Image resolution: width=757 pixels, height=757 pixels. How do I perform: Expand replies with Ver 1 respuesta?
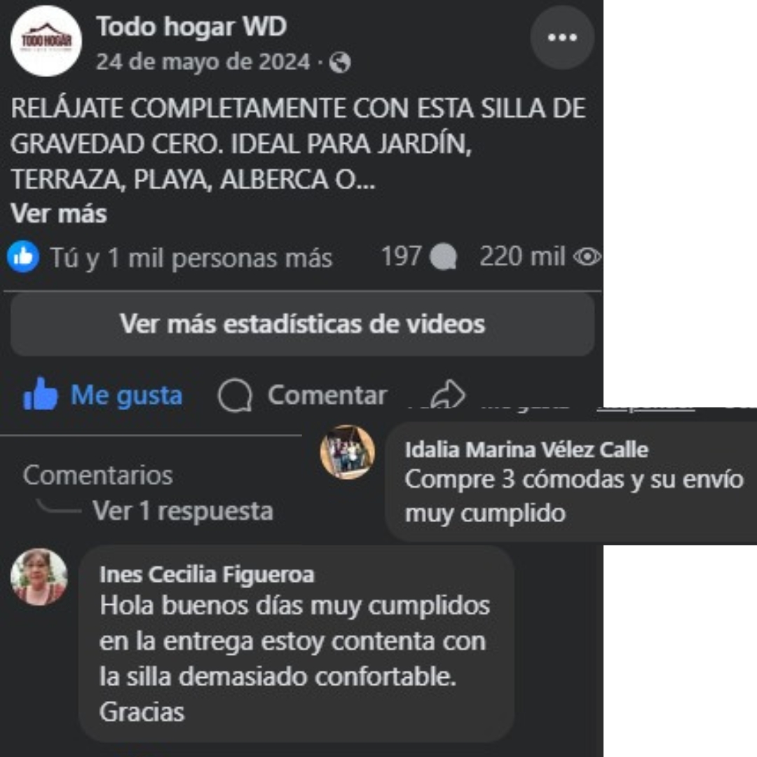pos(183,511)
